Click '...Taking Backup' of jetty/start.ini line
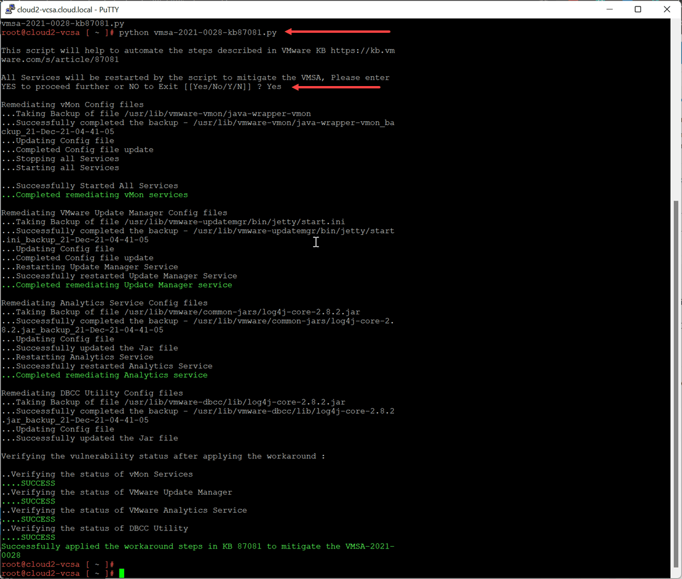Image resolution: width=682 pixels, height=579 pixels. point(173,222)
